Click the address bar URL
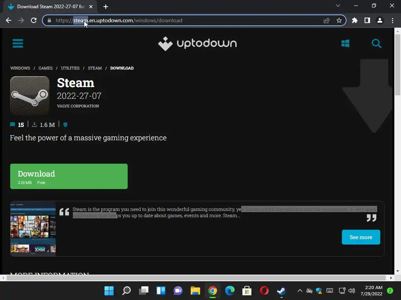Viewport: 401px width, 300px height. coord(119,20)
